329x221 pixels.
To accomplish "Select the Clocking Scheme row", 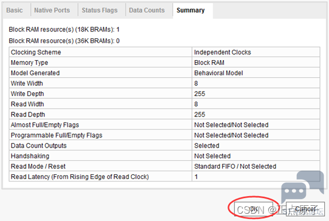I will pyautogui.click(x=164, y=52).
